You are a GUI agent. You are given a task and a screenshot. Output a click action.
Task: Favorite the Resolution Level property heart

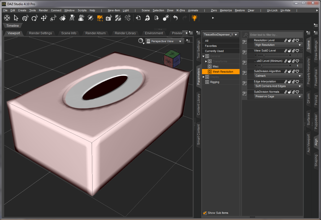[x=297, y=40]
